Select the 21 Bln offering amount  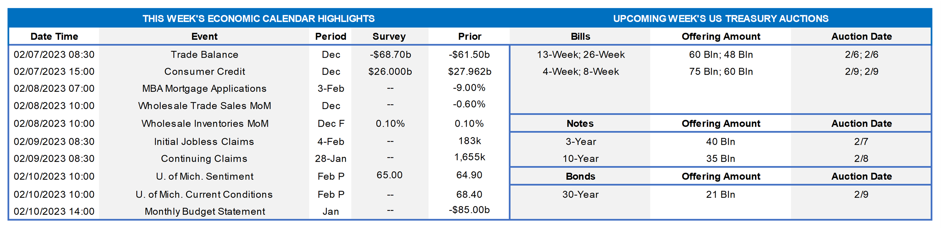click(x=720, y=194)
